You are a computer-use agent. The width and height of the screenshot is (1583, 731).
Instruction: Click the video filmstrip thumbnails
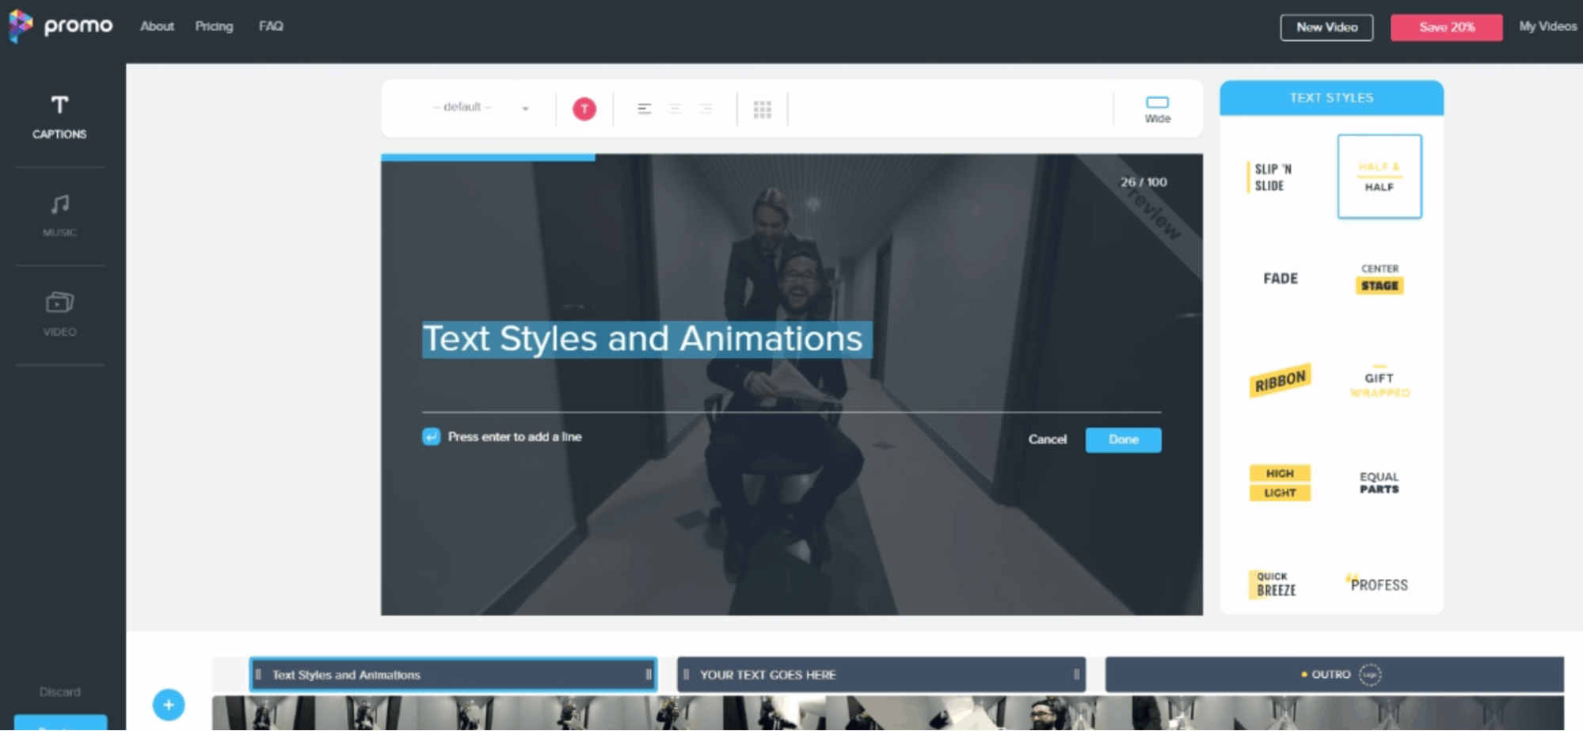[x=888, y=713]
